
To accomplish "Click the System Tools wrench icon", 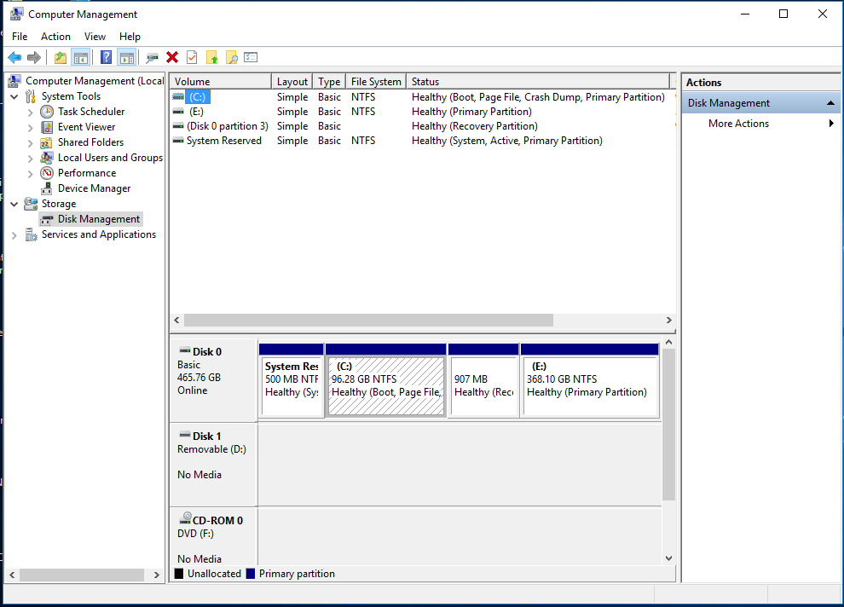I will [x=32, y=96].
